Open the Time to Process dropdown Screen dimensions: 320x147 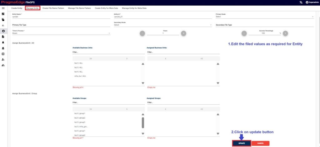click(x=61, y=33)
